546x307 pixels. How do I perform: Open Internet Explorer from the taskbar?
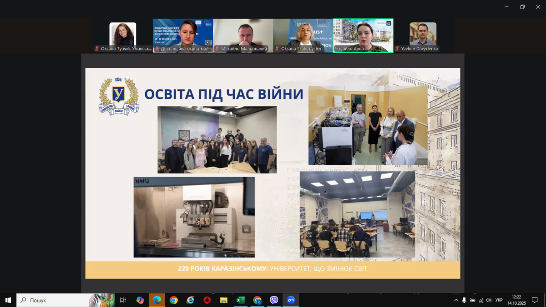190,300
